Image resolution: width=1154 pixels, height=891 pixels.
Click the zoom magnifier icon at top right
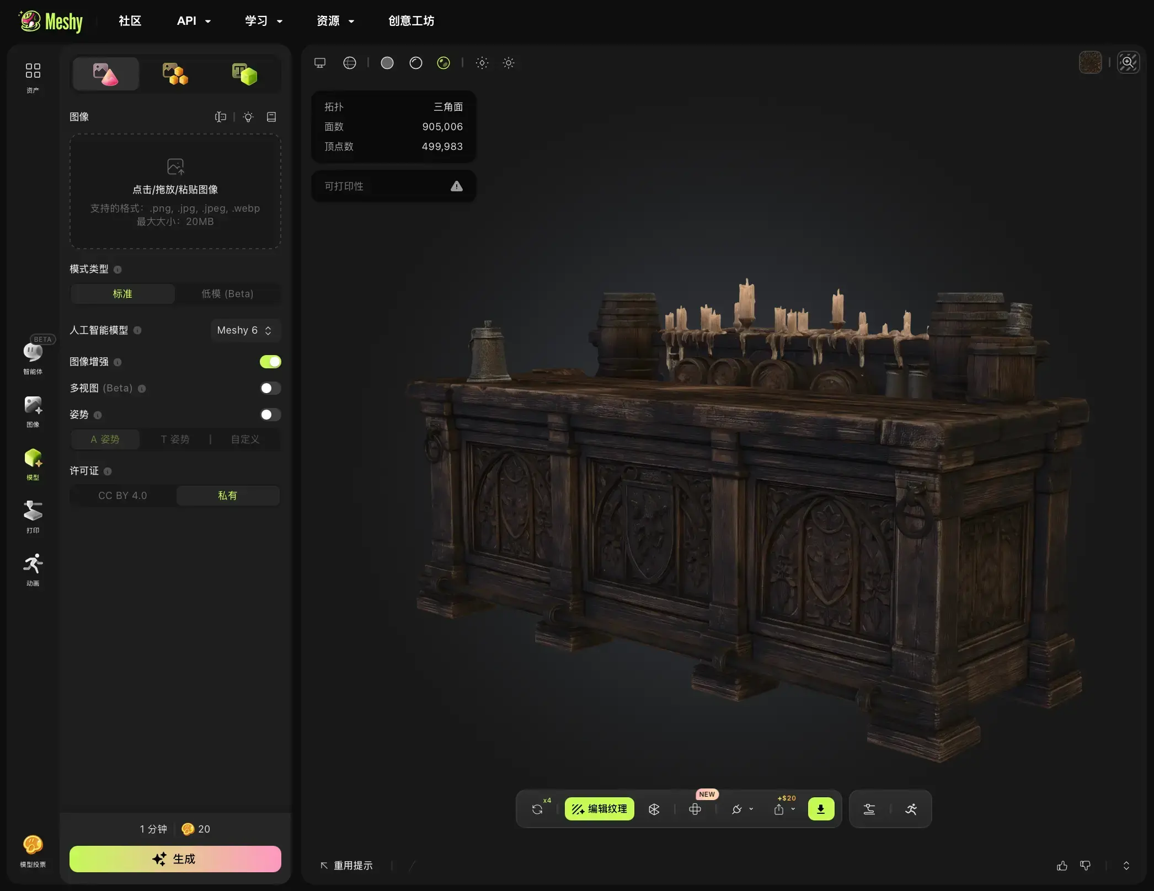point(1128,62)
